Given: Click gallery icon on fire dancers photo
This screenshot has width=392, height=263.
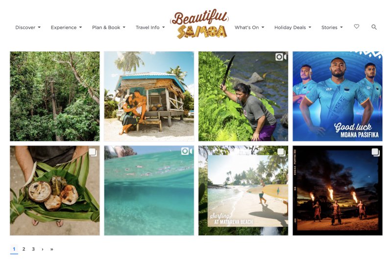Looking at the screenshot, I should 375,152.
